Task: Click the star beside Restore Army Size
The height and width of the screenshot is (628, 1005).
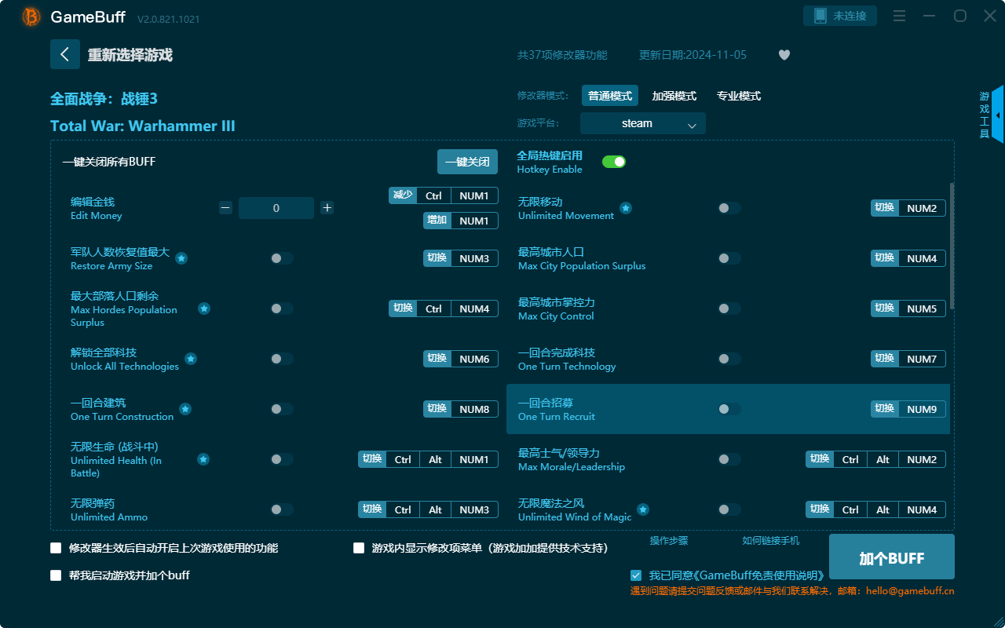Action: point(181,258)
